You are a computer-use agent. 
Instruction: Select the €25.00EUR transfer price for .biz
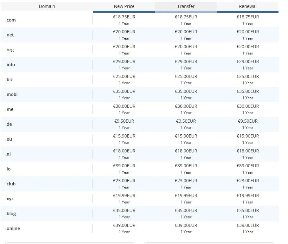tap(186, 76)
